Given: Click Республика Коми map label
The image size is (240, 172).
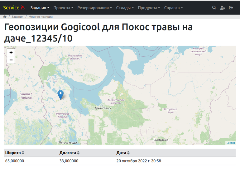Looking at the screenshot, I should [170, 111].
